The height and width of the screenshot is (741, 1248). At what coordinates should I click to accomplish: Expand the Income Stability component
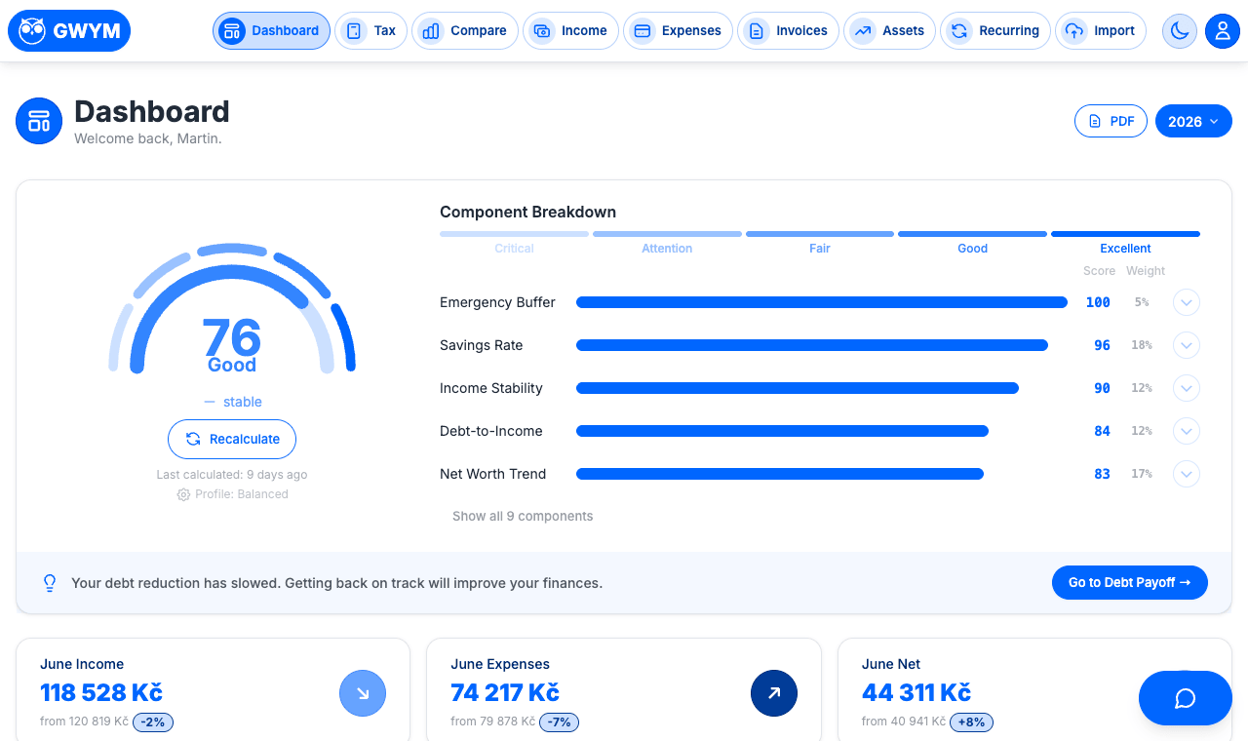(x=1186, y=388)
